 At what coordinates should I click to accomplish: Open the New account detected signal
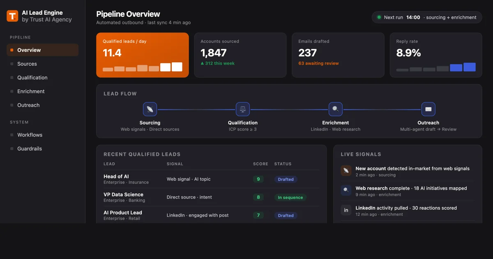[408, 171]
